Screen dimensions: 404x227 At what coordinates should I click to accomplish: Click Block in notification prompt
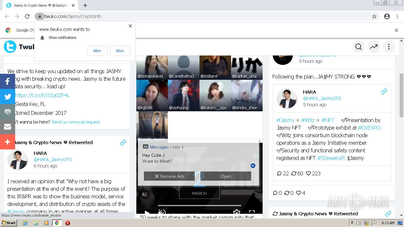coord(120,51)
